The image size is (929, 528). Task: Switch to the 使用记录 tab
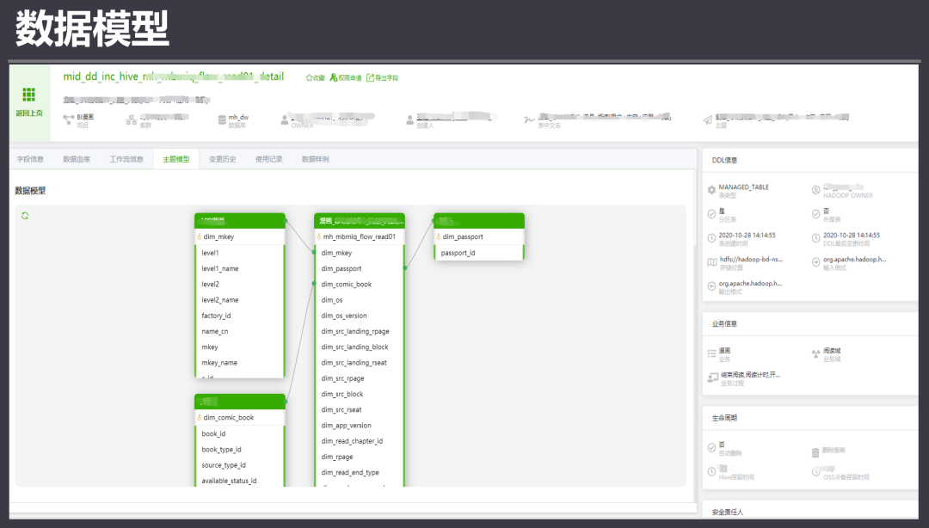pos(269,159)
